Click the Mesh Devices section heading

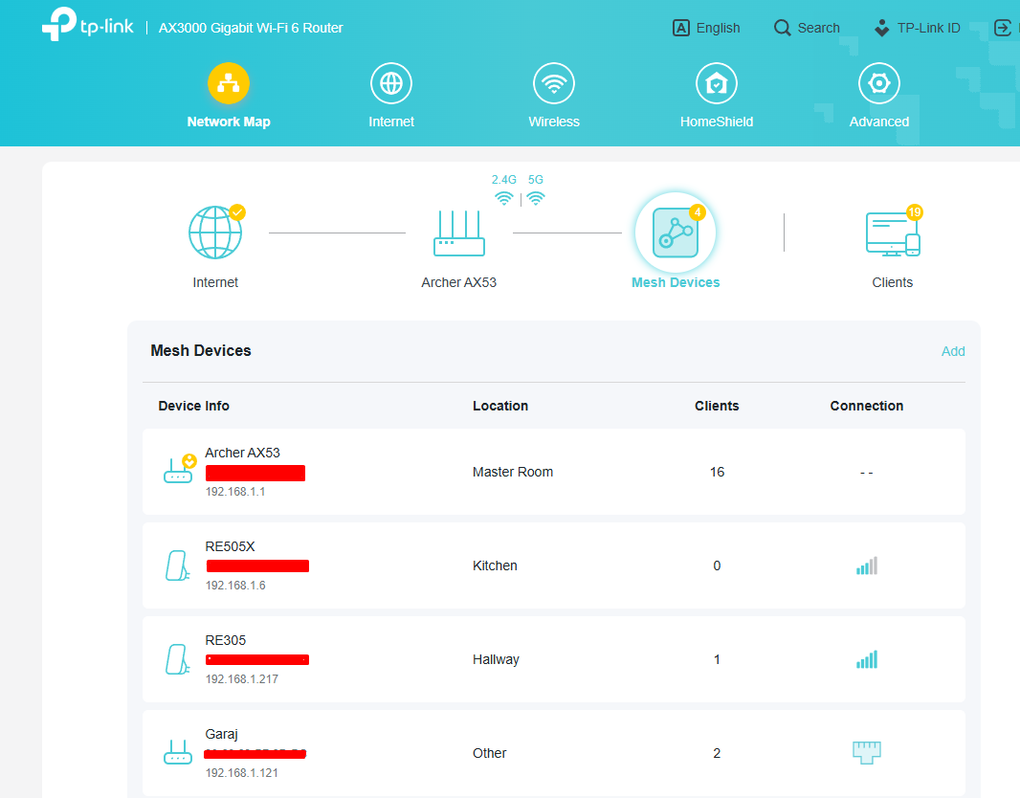(x=200, y=350)
